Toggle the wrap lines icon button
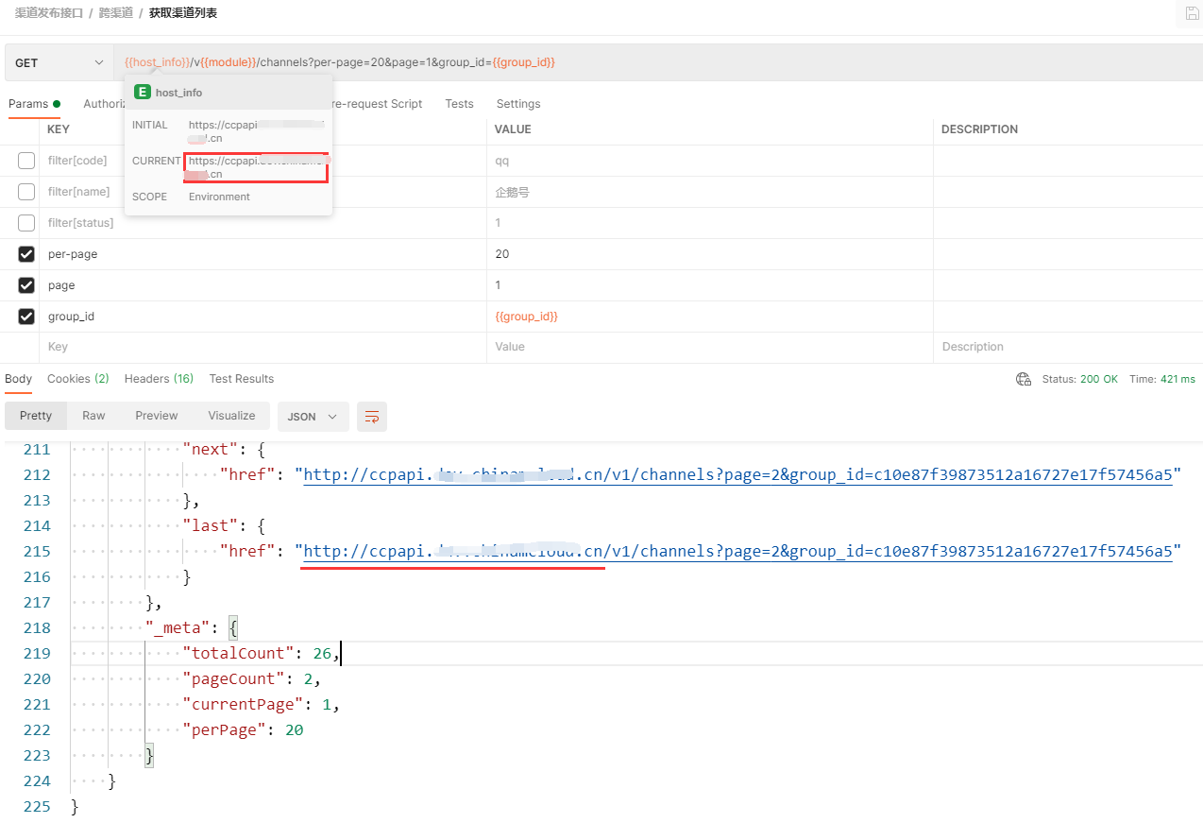This screenshot has width=1203, height=823. (372, 417)
